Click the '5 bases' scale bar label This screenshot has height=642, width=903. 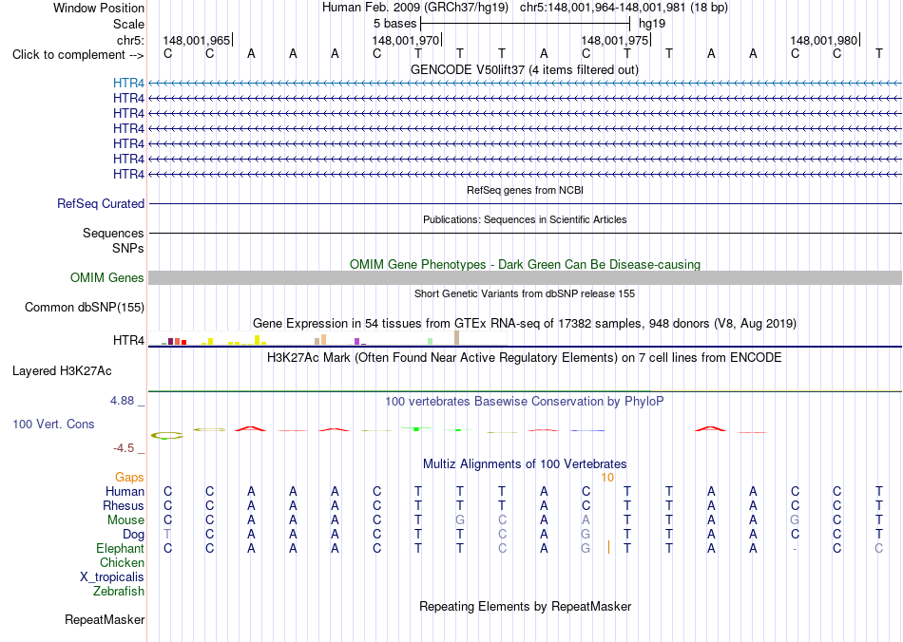pos(394,24)
